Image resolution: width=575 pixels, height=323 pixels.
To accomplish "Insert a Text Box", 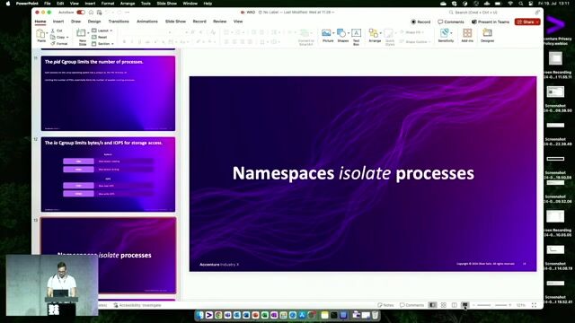I will point(356,36).
